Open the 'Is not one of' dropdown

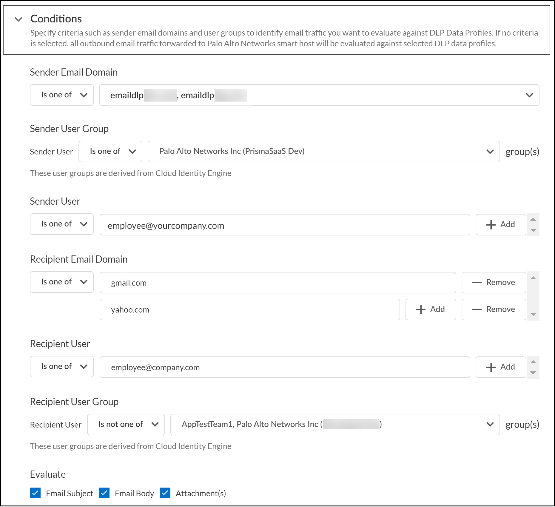[126, 425]
